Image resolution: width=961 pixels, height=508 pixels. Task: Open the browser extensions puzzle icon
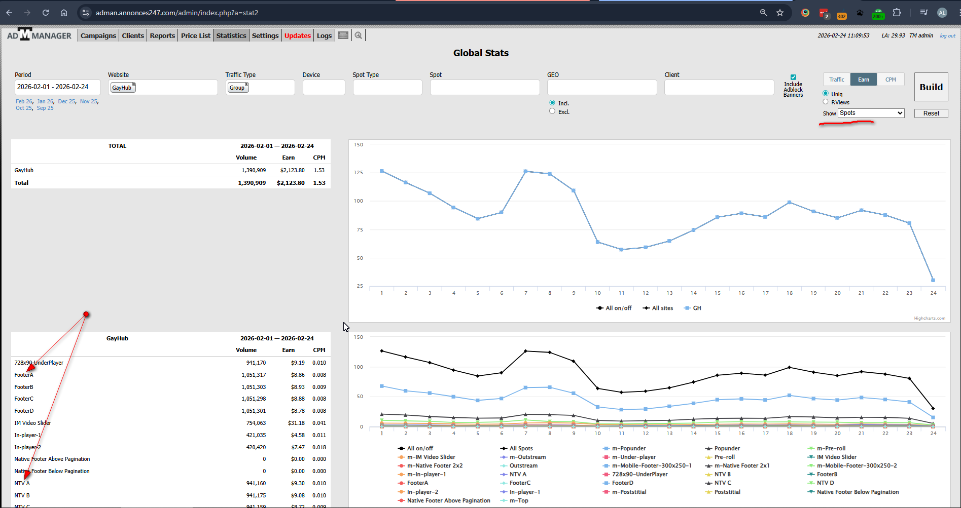coord(897,13)
